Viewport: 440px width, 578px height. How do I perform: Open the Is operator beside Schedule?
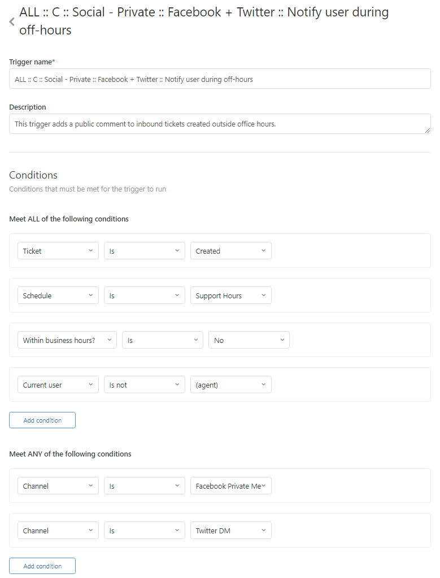[144, 295]
